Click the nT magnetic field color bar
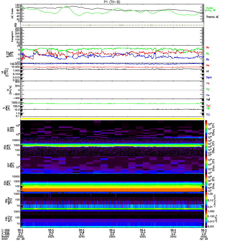Screen dimensions: 227x243 (206, 219)
